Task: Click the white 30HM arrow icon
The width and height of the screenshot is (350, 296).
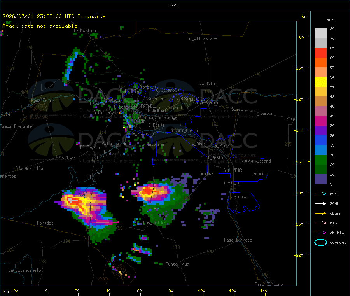Action: point(320,203)
